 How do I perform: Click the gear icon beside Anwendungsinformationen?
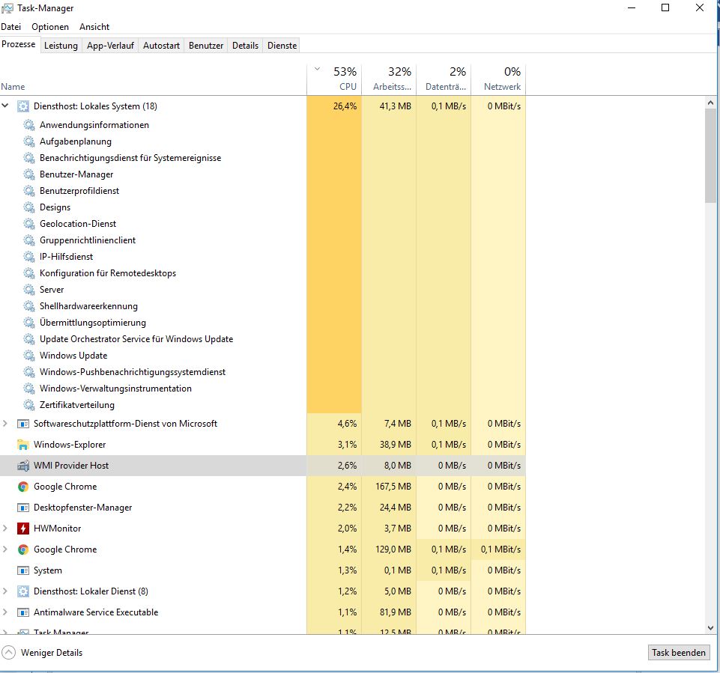29,125
